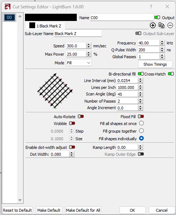Click the black swatch on the sub-layer tab
This screenshot has height=215, width=176.
coord(32,26)
